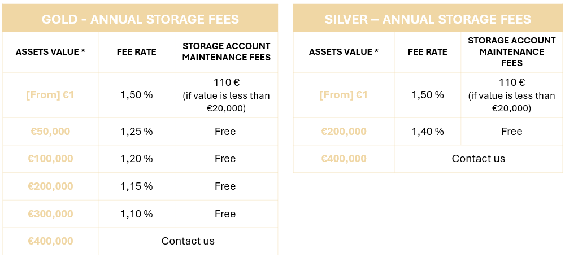Click Free in the Gold €50,000 row

pyautogui.click(x=225, y=132)
